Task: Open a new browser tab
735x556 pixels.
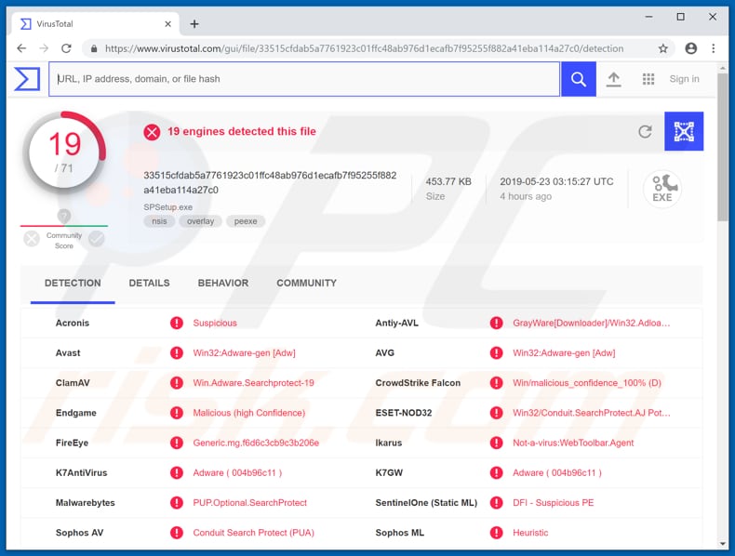Action: click(194, 24)
